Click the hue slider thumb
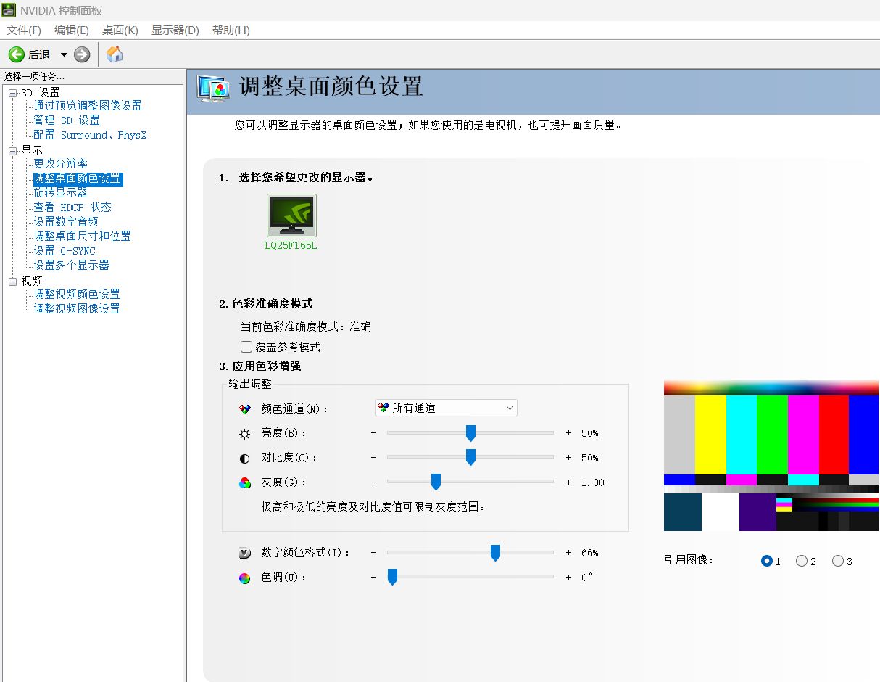This screenshot has width=880, height=682. (x=392, y=578)
